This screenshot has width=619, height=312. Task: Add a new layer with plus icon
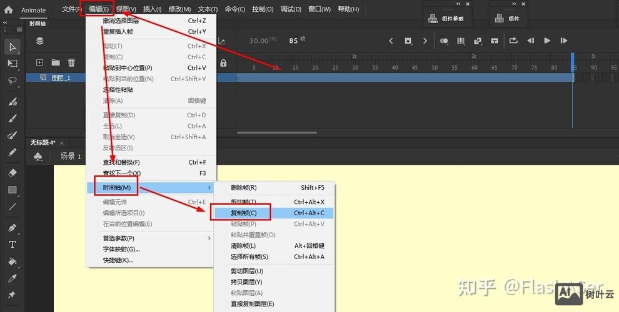(39, 62)
